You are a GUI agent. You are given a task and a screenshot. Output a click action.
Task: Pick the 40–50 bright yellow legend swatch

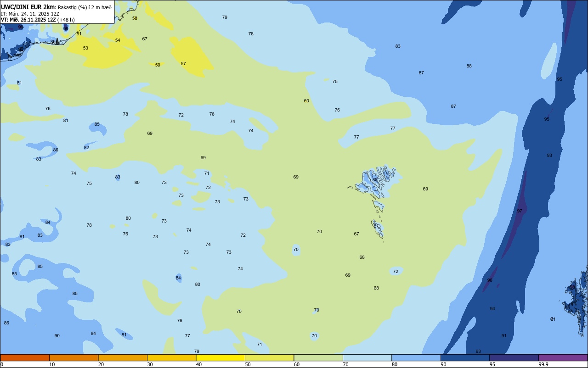pos(220,357)
